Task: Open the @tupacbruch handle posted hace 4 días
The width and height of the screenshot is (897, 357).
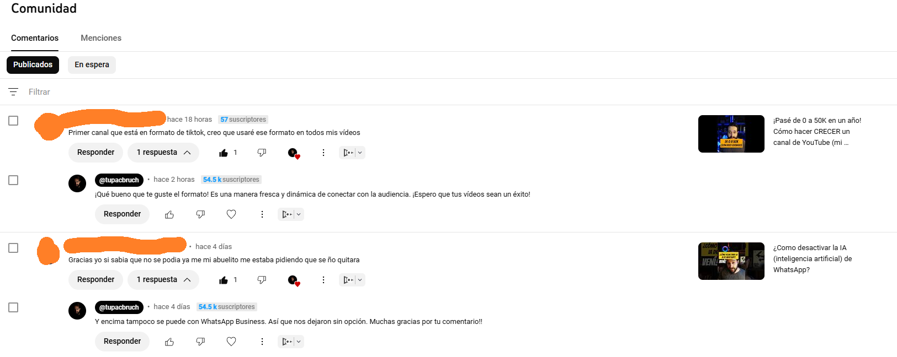Action: [119, 307]
